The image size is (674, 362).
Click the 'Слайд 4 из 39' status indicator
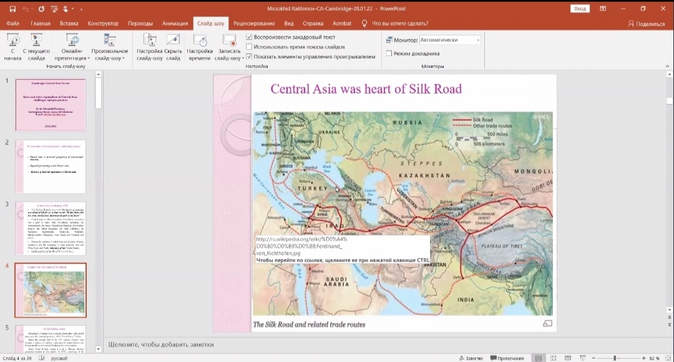17,358
